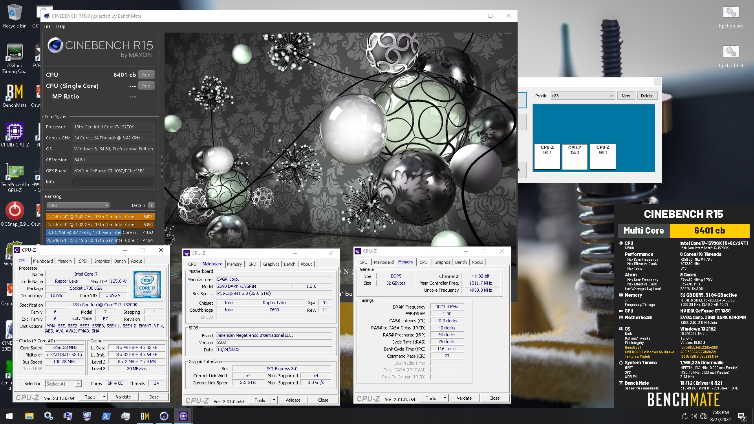The image size is (754, 424).
Task: Expand Tools dropdown arrow in Memory window
Action: click(x=445, y=398)
